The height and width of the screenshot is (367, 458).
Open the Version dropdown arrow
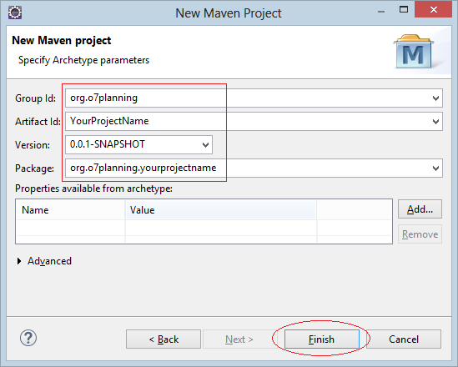pos(205,145)
